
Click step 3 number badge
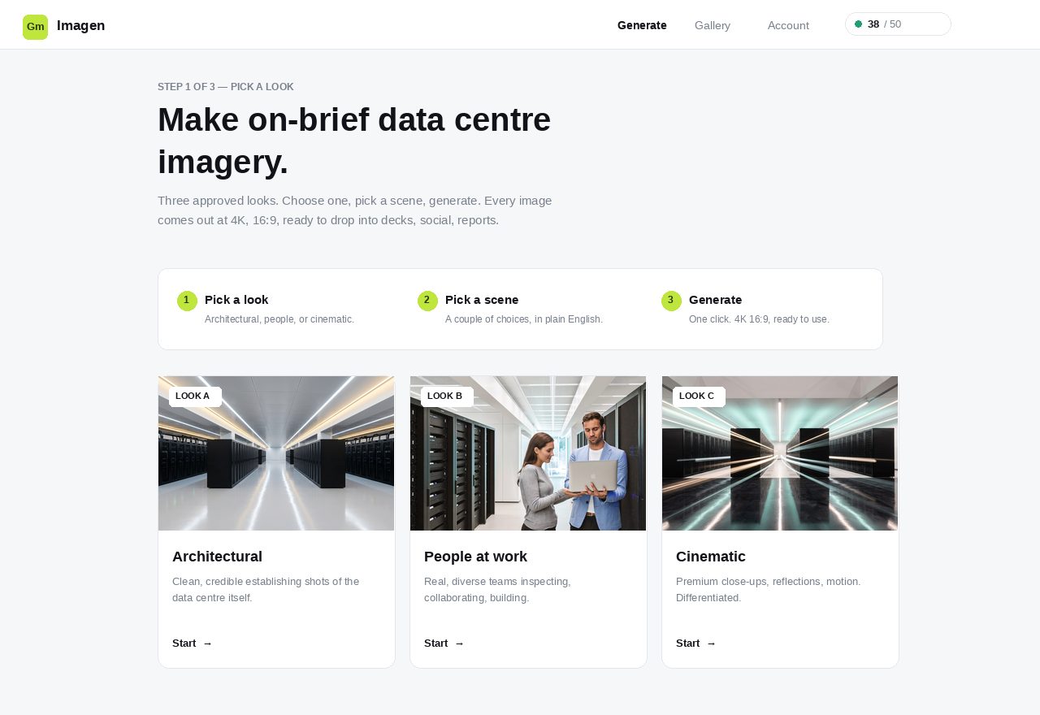(x=671, y=301)
